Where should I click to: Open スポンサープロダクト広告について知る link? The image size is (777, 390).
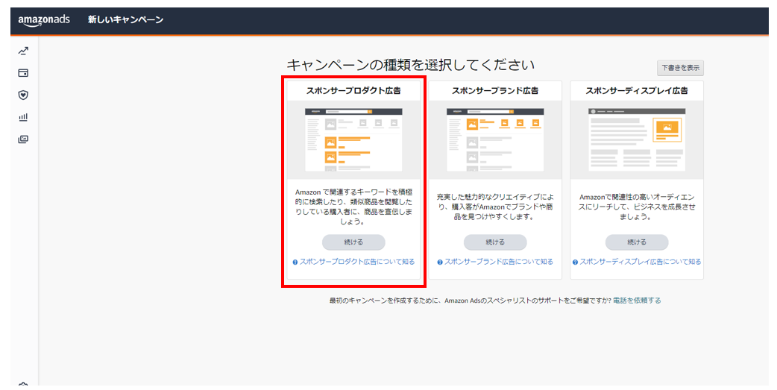[x=357, y=262]
